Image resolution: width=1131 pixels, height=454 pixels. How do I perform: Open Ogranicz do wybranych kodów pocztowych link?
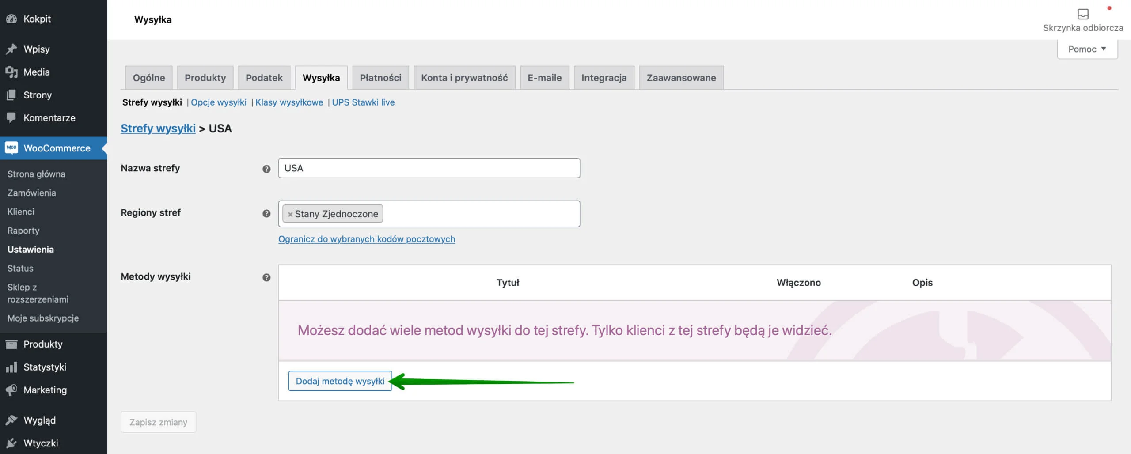tap(367, 239)
